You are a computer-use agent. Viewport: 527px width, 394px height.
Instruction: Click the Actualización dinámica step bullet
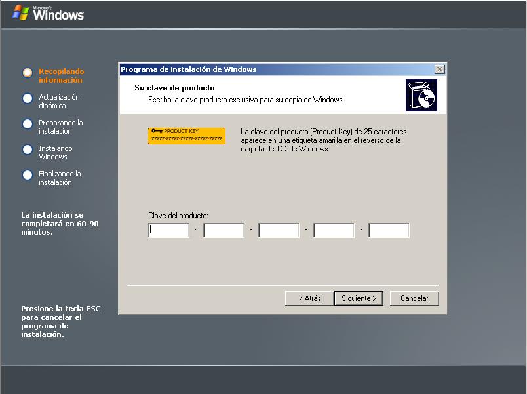pyautogui.click(x=28, y=98)
